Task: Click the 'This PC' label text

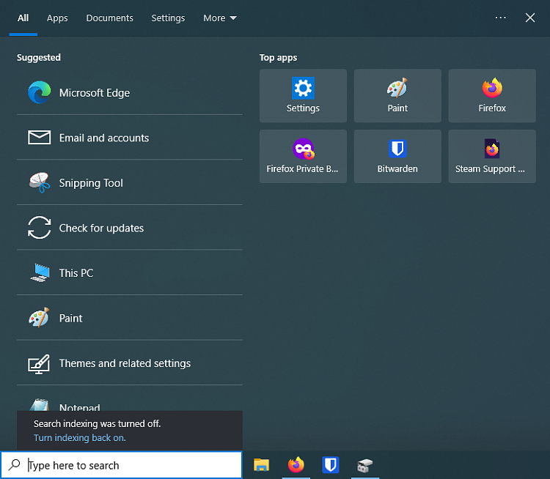Action: click(x=76, y=273)
